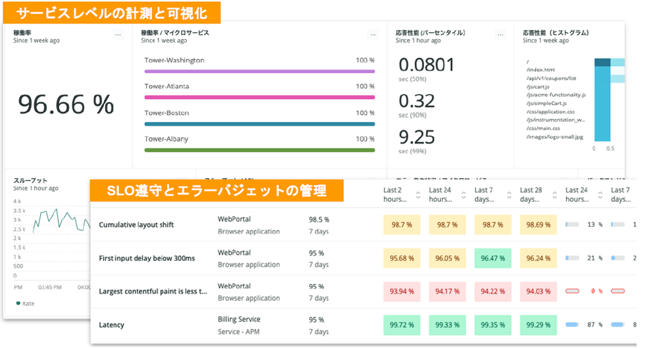This screenshot has height=349, width=645.
Task: Sort by the error budget Last 24 column
Action: coord(599,195)
